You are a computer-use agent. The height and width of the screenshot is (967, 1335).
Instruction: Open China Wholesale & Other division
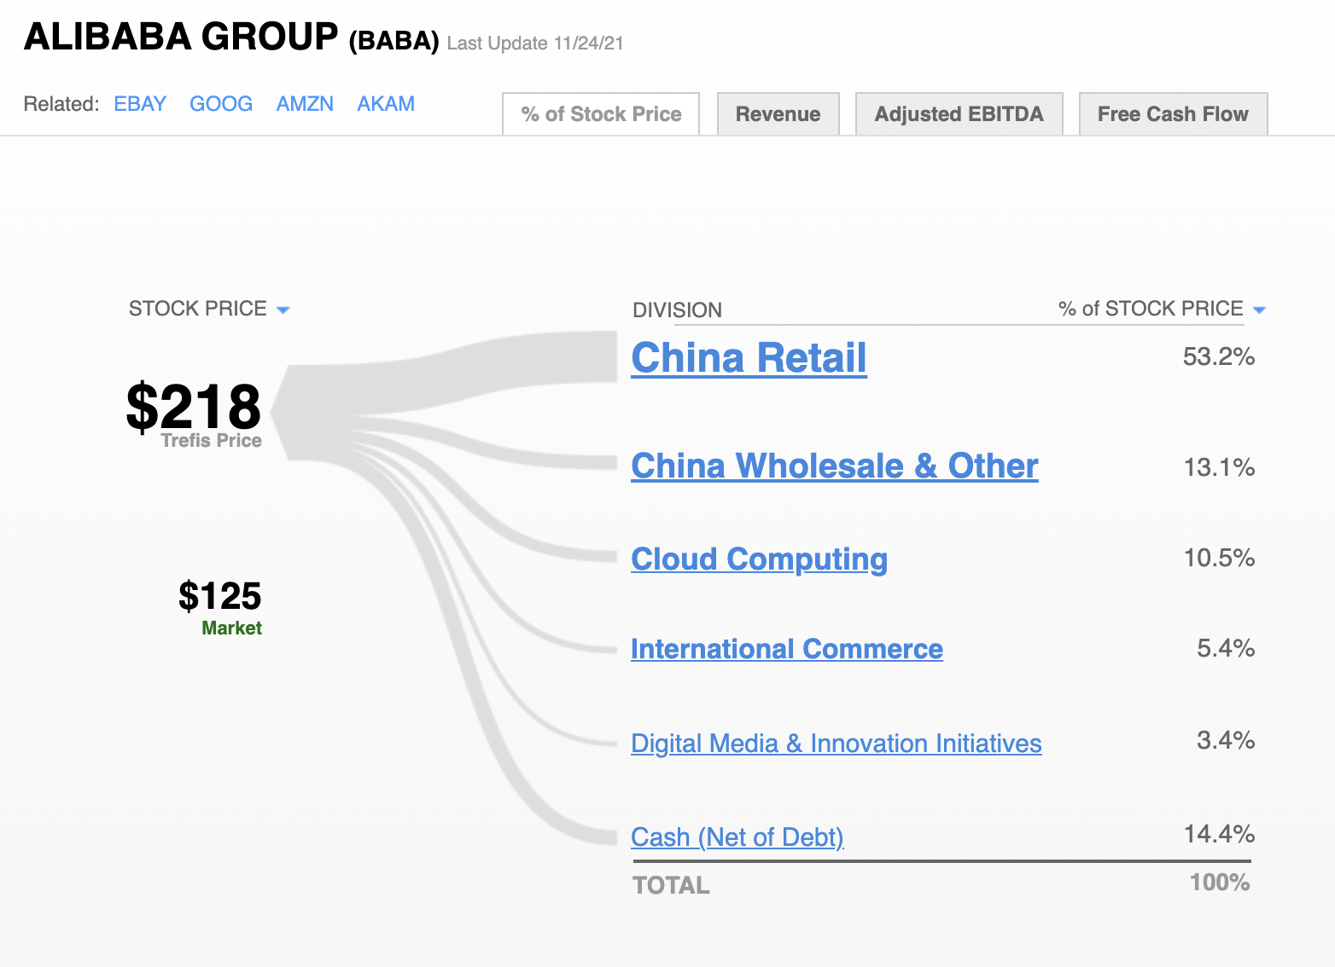(x=835, y=466)
